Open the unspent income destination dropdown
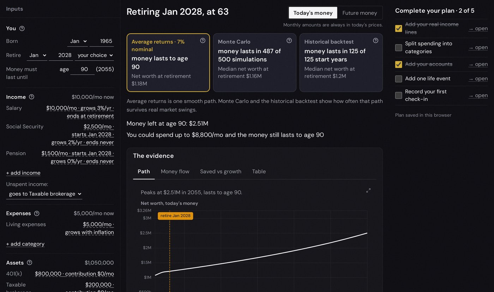This screenshot has width=494, height=292. (44, 194)
